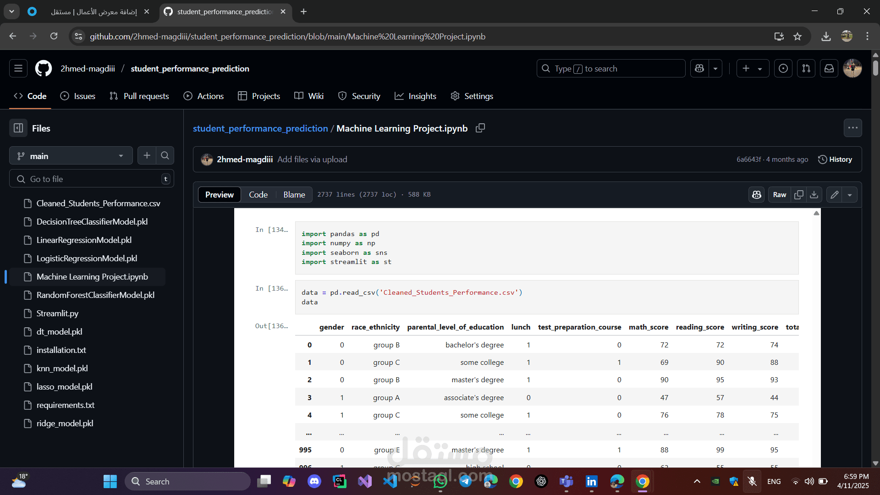Open the Copilot dropdown arrow in header
Image resolution: width=880 pixels, height=495 pixels.
click(x=715, y=69)
